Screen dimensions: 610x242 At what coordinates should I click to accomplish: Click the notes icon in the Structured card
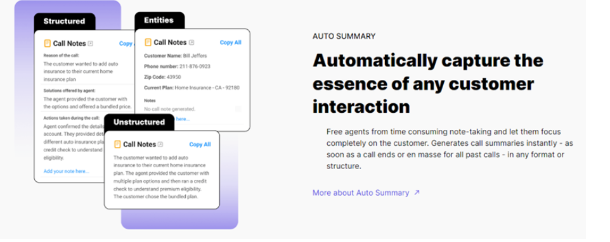click(x=48, y=43)
